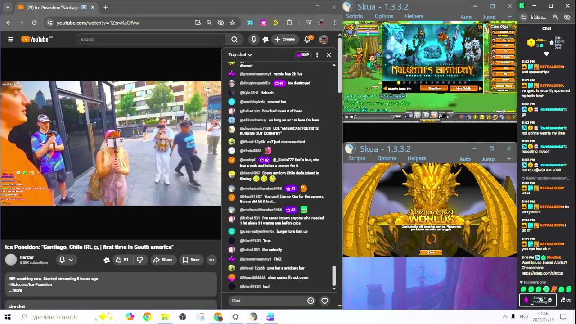
Task: Reload the YouTube page in Chrome
Action: click(x=34, y=22)
